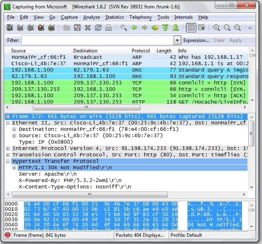Zoom in packet text icon
The width and height of the screenshot is (262, 244).
click(x=217, y=28)
